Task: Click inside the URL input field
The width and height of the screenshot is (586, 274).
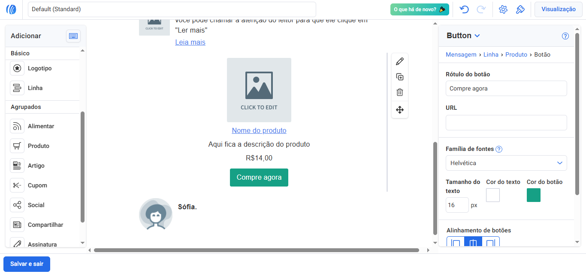Action: (x=506, y=123)
